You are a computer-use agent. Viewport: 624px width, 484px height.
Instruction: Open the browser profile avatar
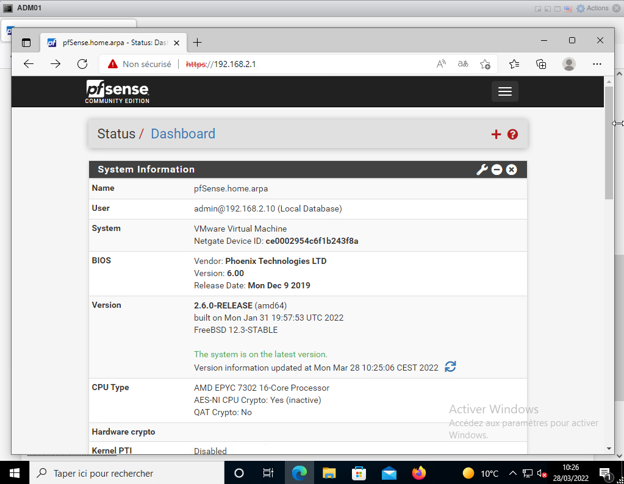pos(569,64)
